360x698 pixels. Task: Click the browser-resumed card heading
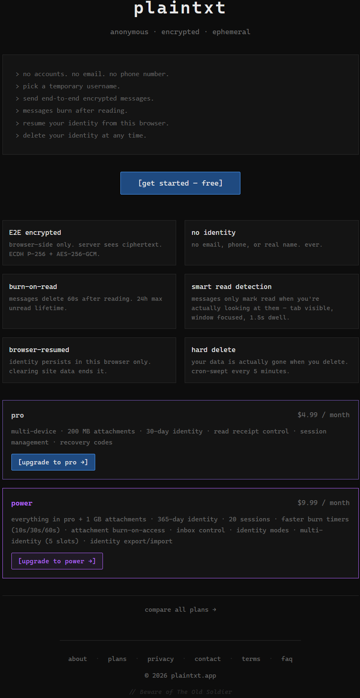39,350
